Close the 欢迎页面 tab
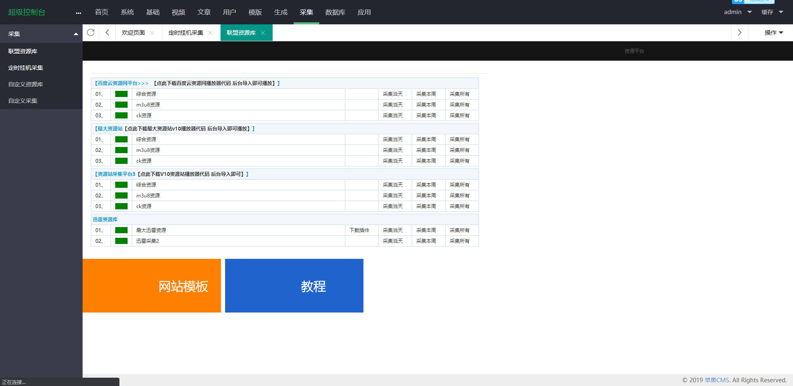This screenshot has width=793, height=386. click(x=152, y=33)
